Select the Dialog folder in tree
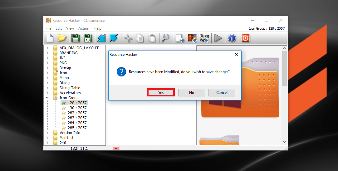The width and height of the screenshot is (338, 171). tap(65, 83)
